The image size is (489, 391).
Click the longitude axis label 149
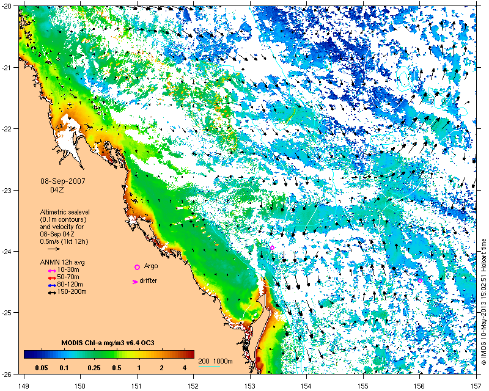[24, 386]
